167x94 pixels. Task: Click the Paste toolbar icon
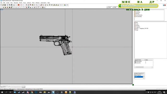tap(11, 5)
